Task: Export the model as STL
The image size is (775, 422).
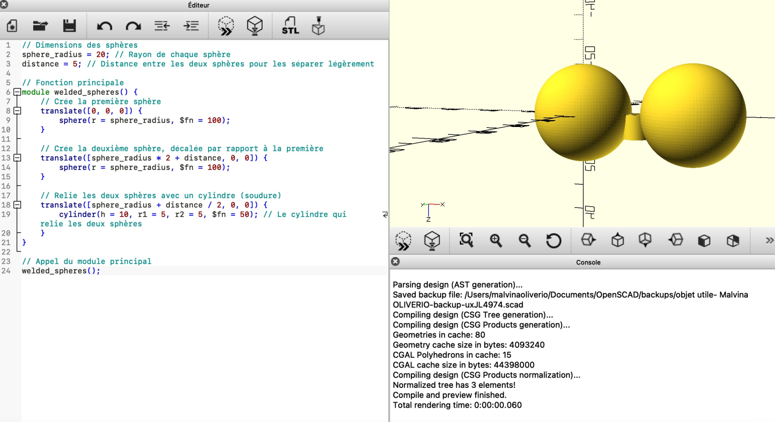Action: pos(290,26)
